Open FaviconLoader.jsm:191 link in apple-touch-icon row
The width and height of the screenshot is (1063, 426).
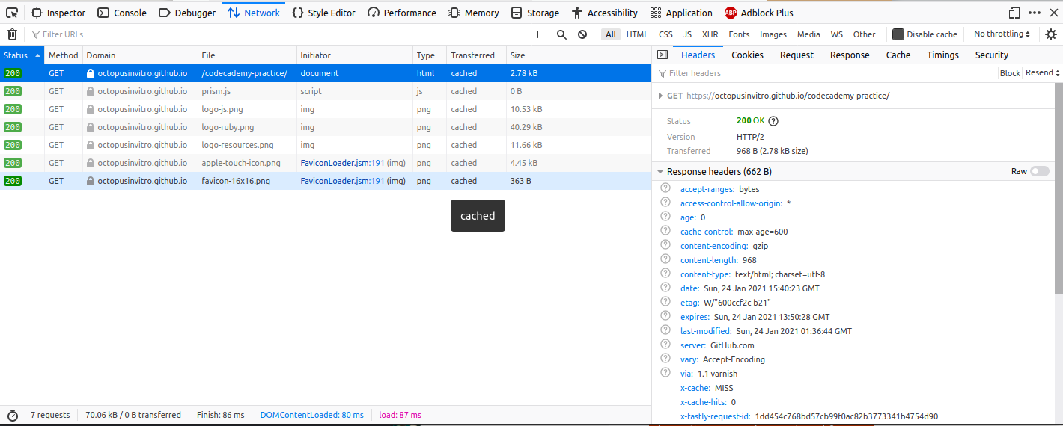[x=342, y=163]
